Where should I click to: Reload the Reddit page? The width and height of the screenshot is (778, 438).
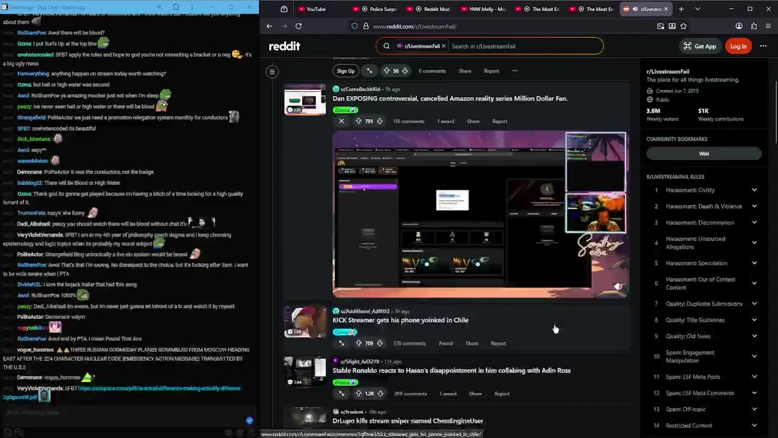(298, 26)
